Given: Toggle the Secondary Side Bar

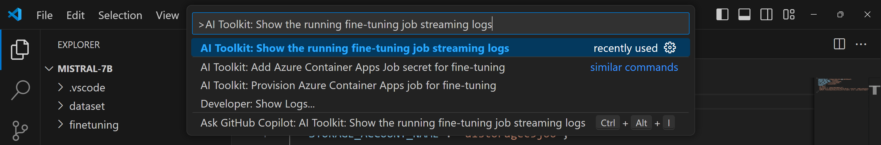Looking at the screenshot, I should (766, 15).
